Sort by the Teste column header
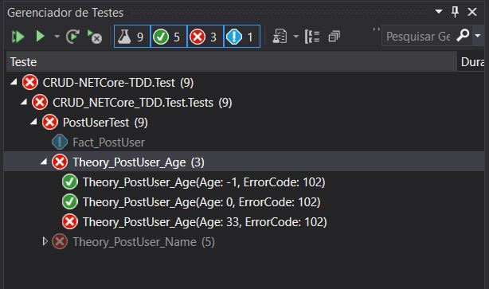Image resolution: width=489 pixels, height=289 pixels. tap(232, 62)
